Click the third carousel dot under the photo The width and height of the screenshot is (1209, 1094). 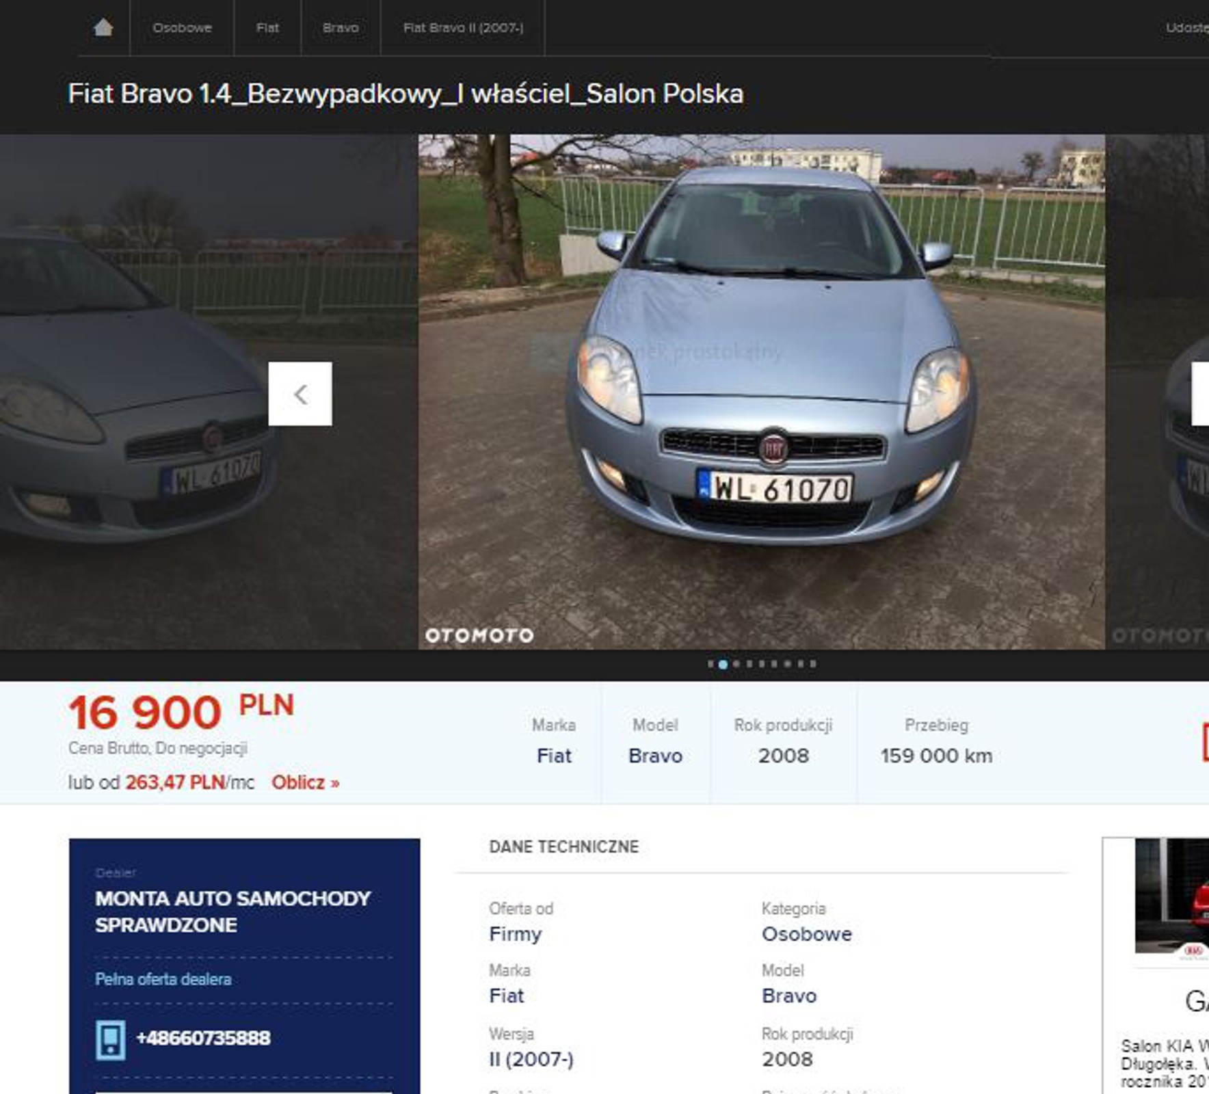(x=735, y=663)
